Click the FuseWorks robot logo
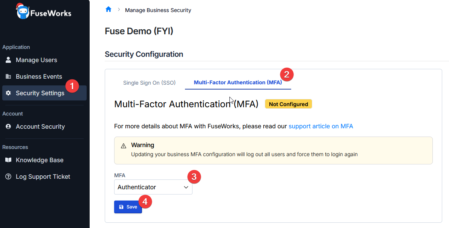This screenshot has height=228, width=449. (23, 12)
